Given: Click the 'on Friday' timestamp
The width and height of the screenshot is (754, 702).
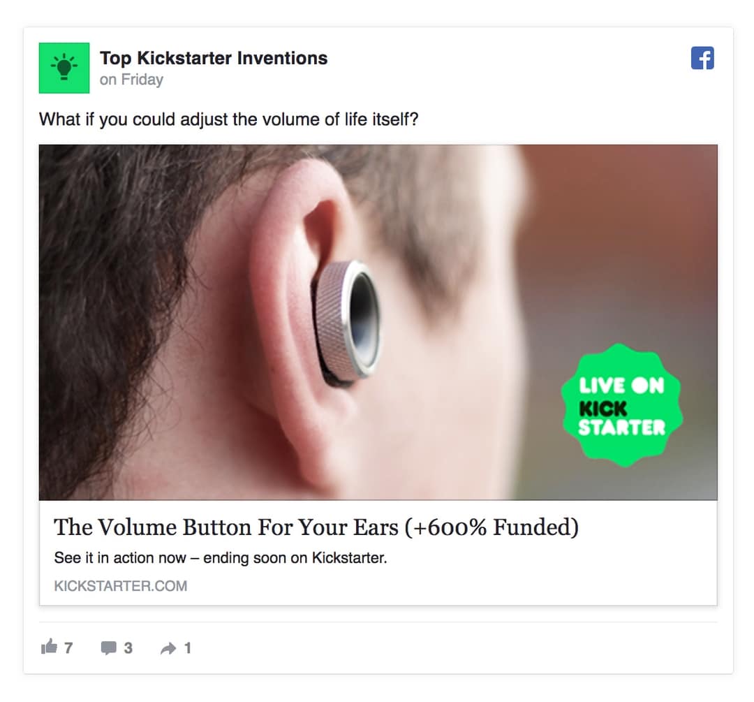Looking at the screenshot, I should (131, 80).
